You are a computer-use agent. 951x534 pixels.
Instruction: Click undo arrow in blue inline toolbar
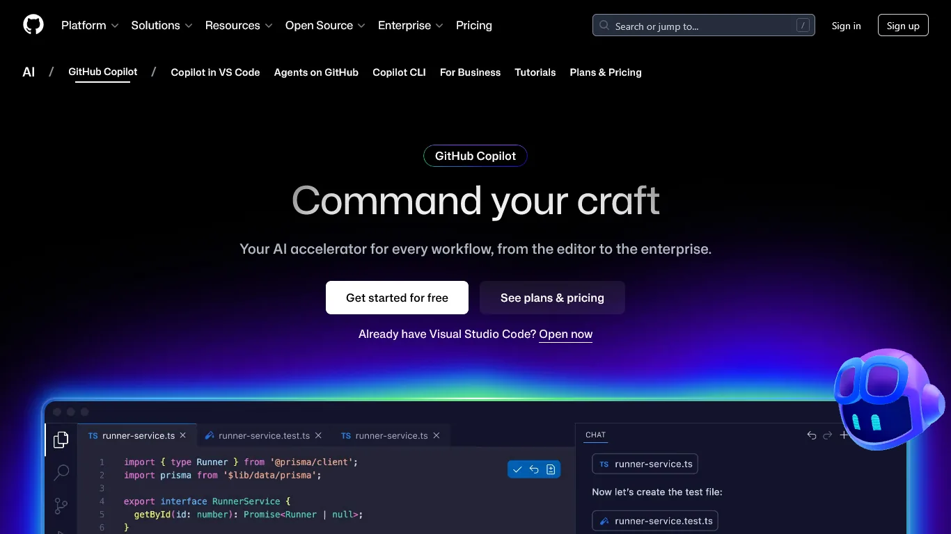click(534, 469)
